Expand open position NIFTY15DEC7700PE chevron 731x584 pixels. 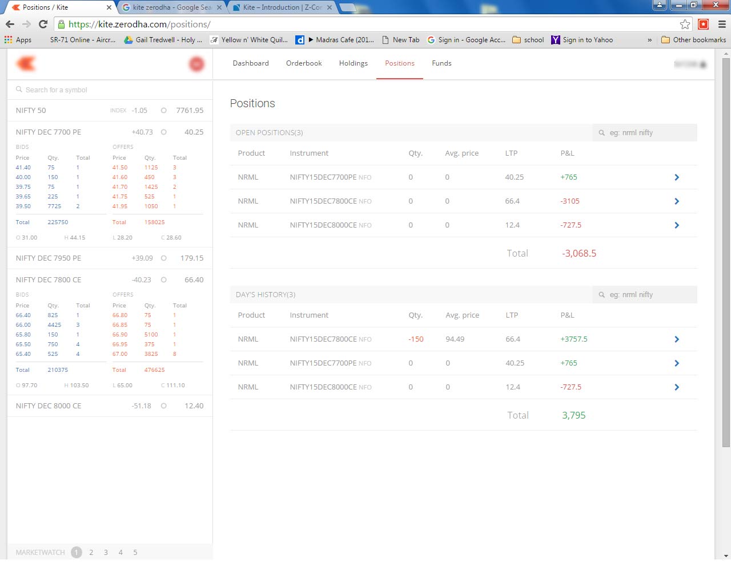click(x=677, y=177)
